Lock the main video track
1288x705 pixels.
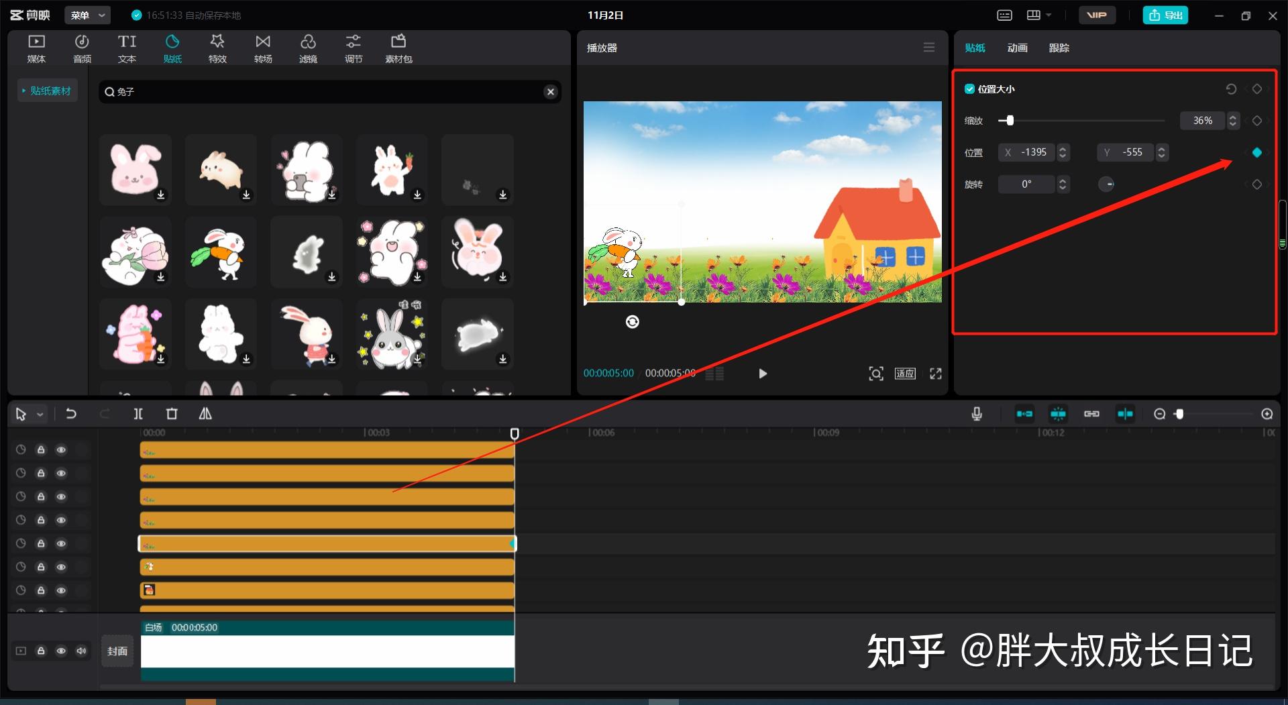point(41,651)
